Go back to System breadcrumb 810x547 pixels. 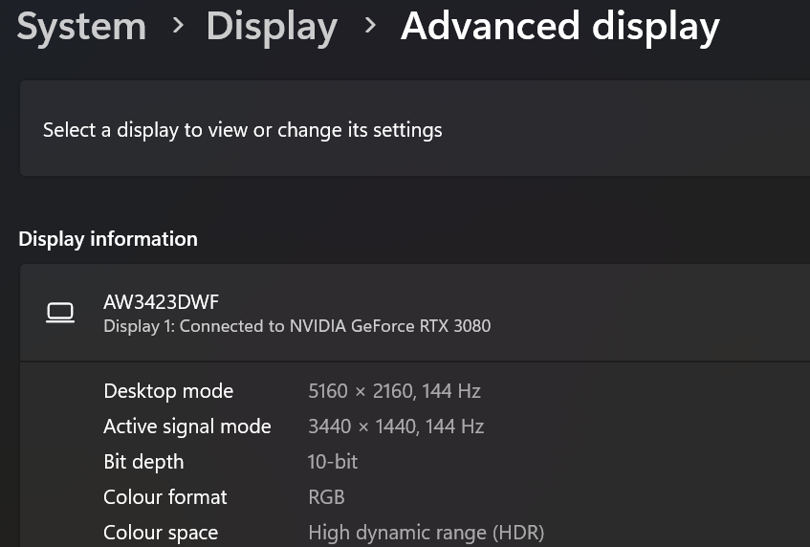[x=81, y=27]
